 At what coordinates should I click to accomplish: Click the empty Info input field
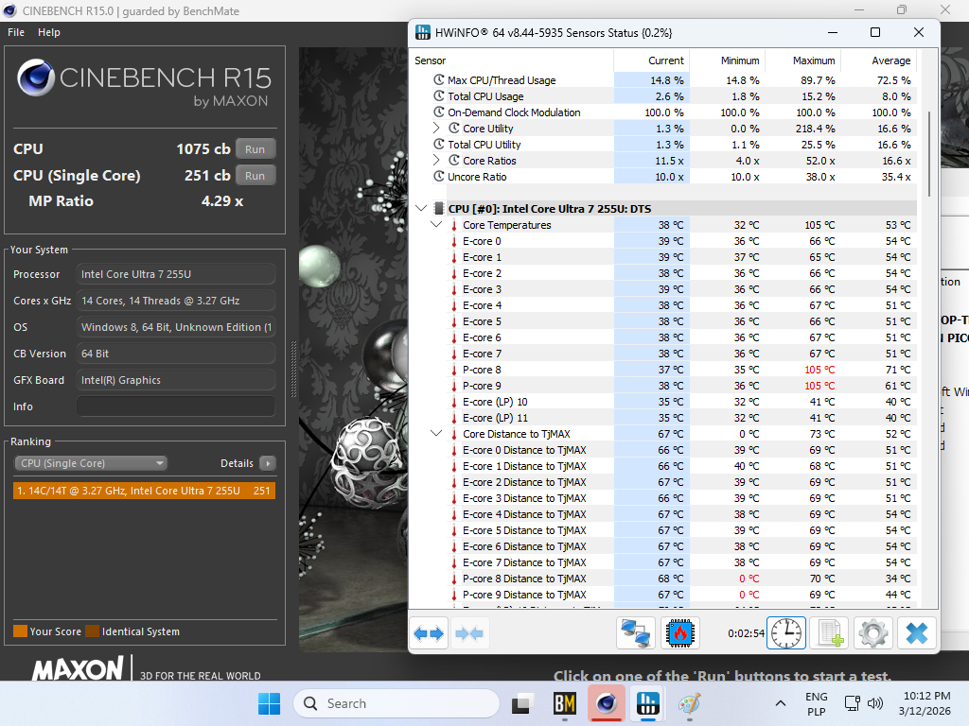(175, 406)
